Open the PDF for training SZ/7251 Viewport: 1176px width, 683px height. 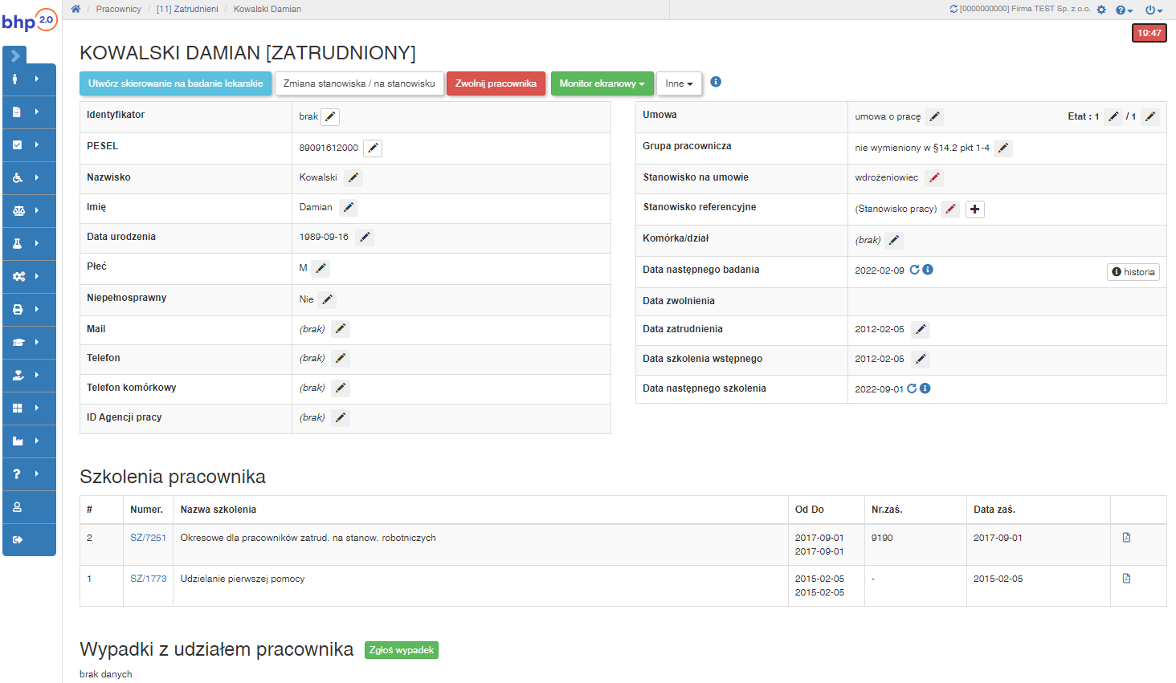click(1126, 538)
